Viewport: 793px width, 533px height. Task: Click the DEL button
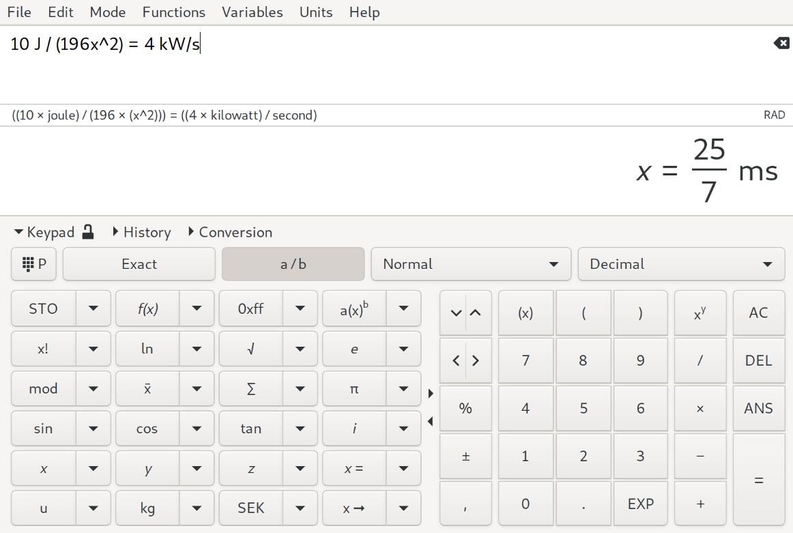[x=759, y=360]
